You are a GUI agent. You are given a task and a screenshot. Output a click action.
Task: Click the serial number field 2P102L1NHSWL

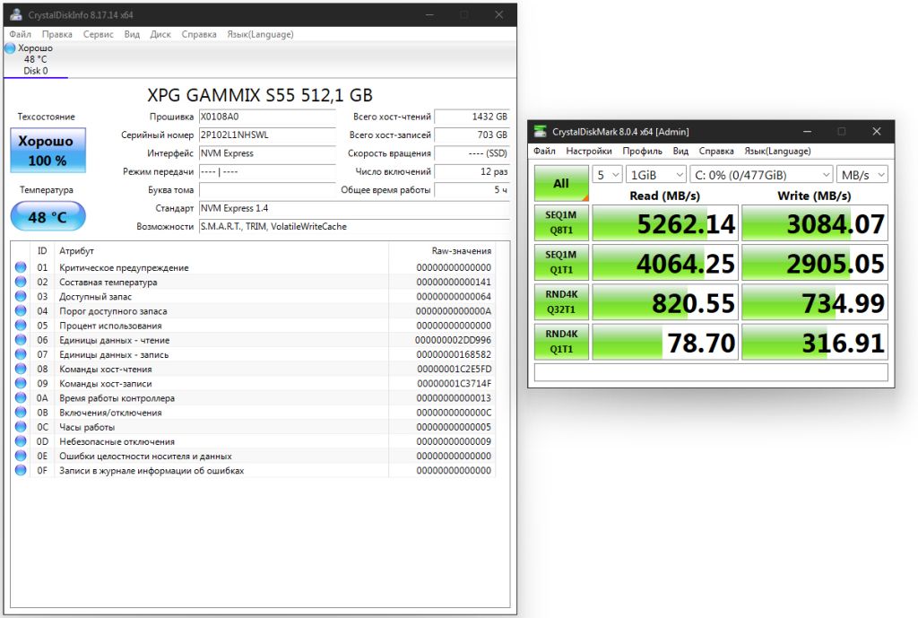267,135
